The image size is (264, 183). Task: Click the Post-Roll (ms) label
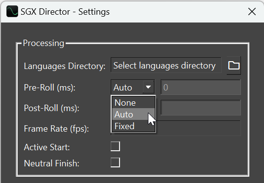click(51, 108)
